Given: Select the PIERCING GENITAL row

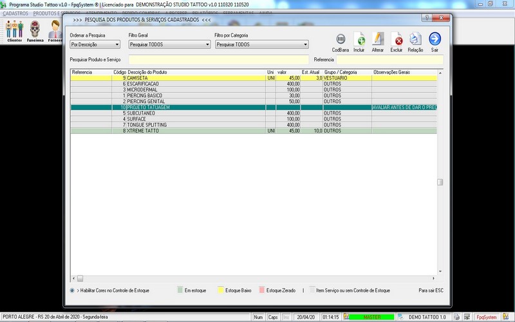Looking at the screenshot, I should pyautogui.click(x=254, y=102).
